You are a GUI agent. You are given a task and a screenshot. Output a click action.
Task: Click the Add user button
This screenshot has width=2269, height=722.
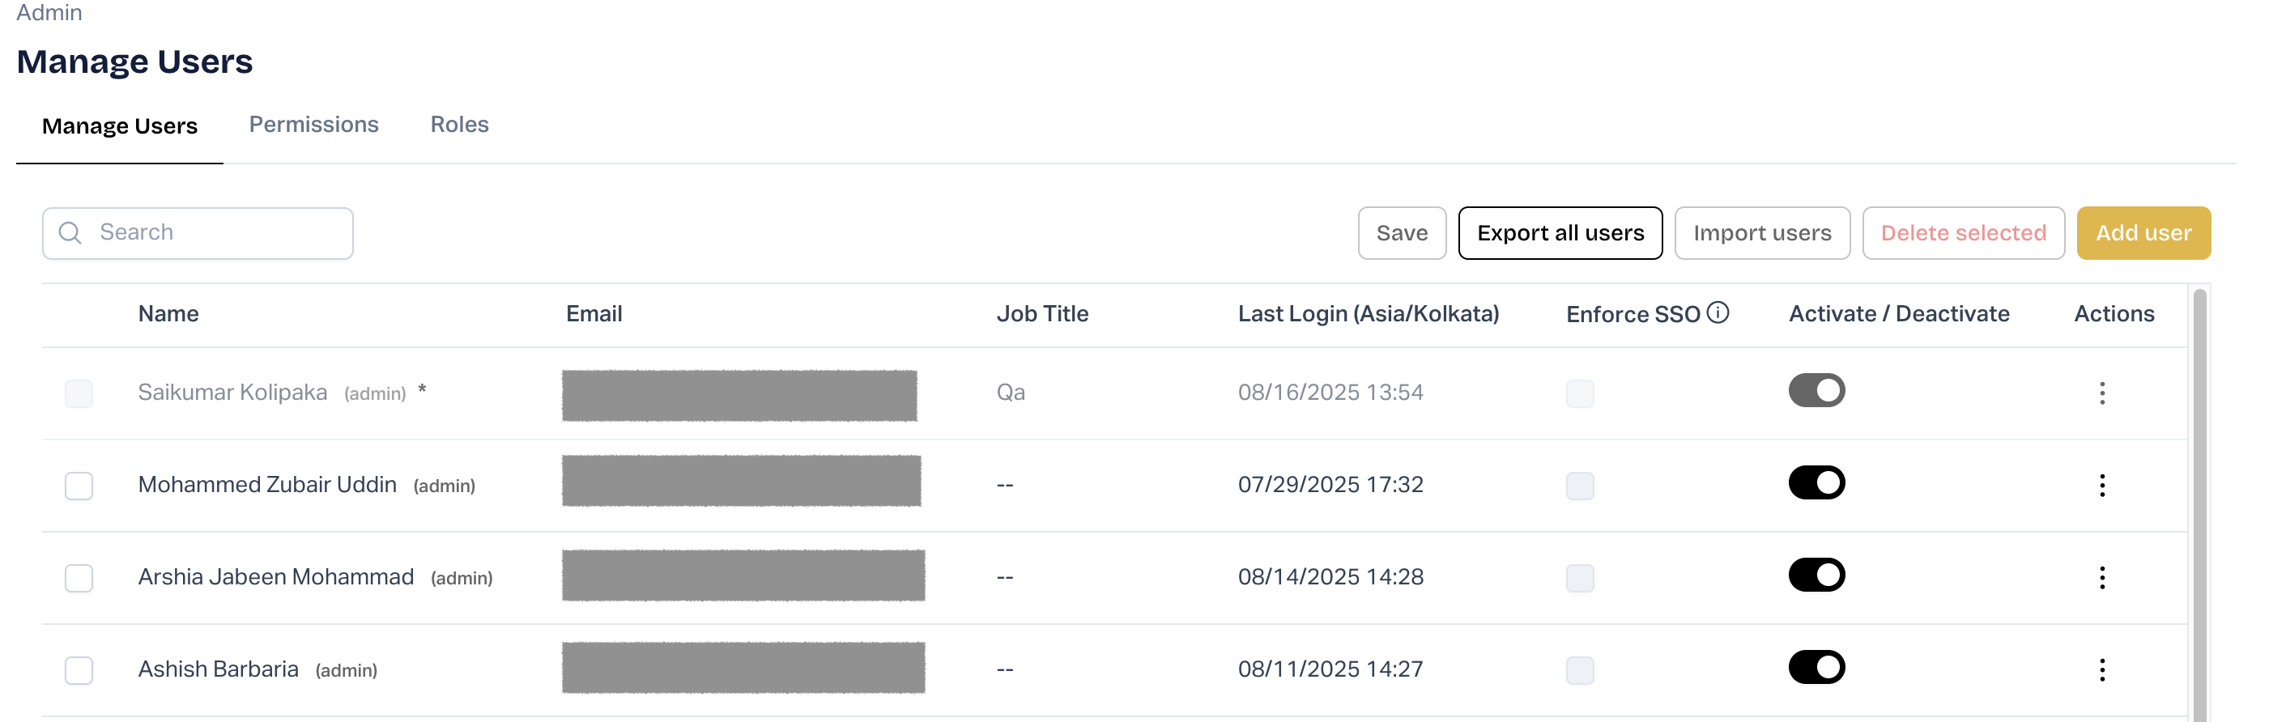(2142, 233)
